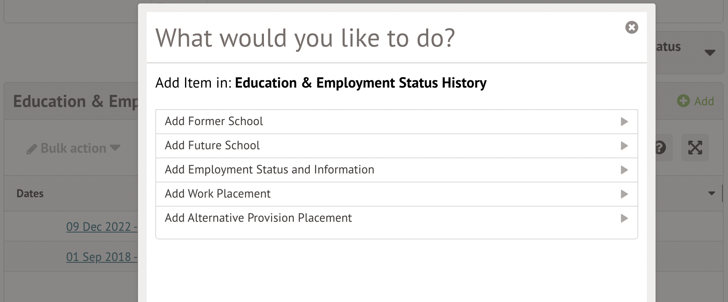The height and width of the screenshot is (302, 728).
Task: Choose Add Employment Status and Information
Action: coord(270,170)
